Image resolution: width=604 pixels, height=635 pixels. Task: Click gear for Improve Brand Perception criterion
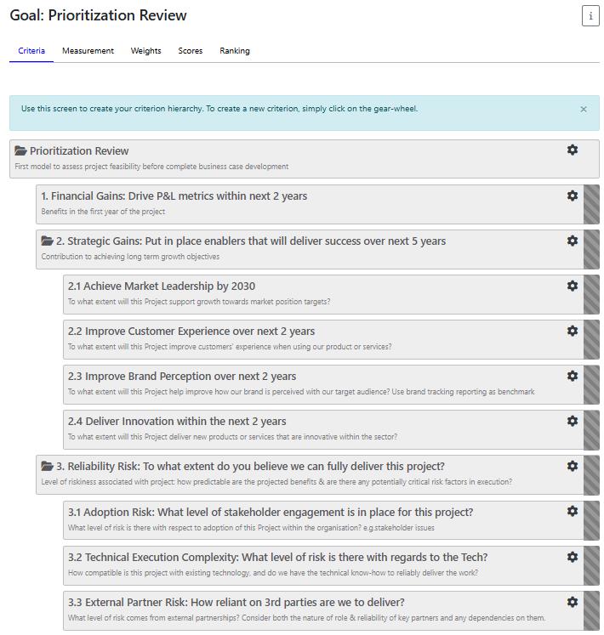(572, 376)
